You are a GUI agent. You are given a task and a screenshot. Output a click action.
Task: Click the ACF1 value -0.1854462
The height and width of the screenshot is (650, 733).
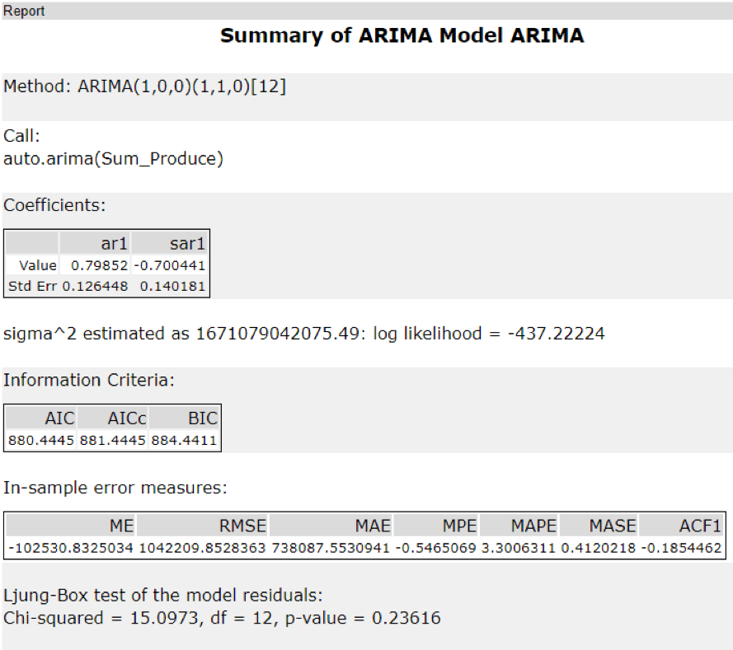[682, 548]
